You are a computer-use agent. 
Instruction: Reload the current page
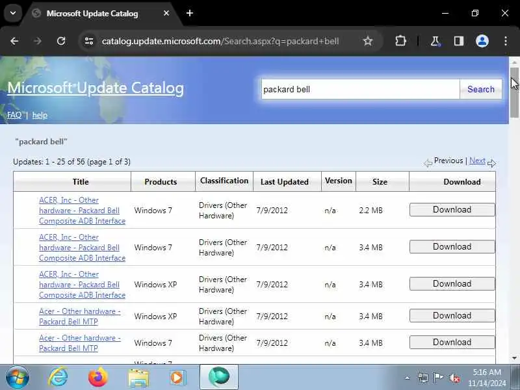pyautogui.click(x=61, y=41)
